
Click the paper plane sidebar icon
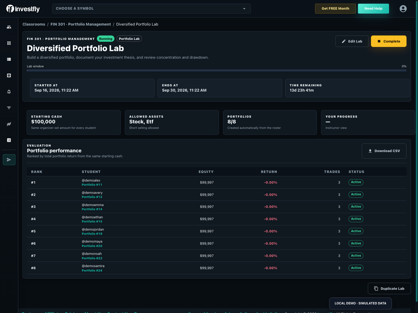[9, 160]
